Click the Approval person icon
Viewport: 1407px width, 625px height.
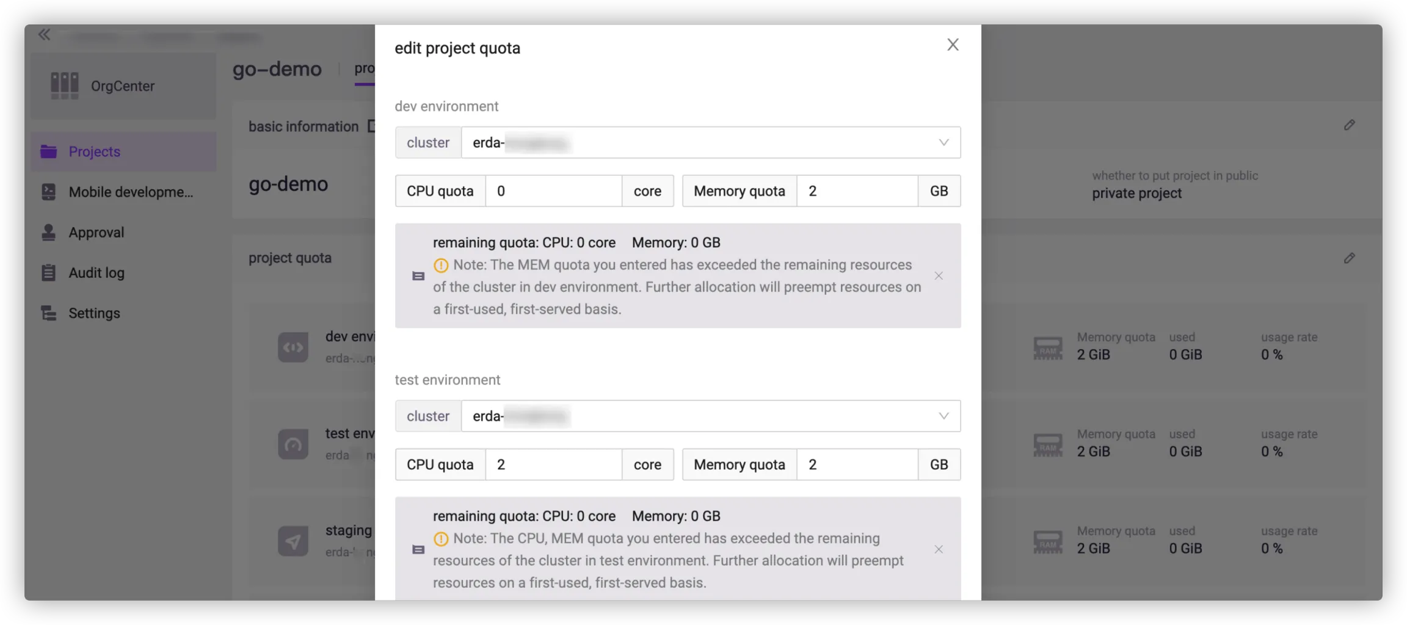coord(48,233)
